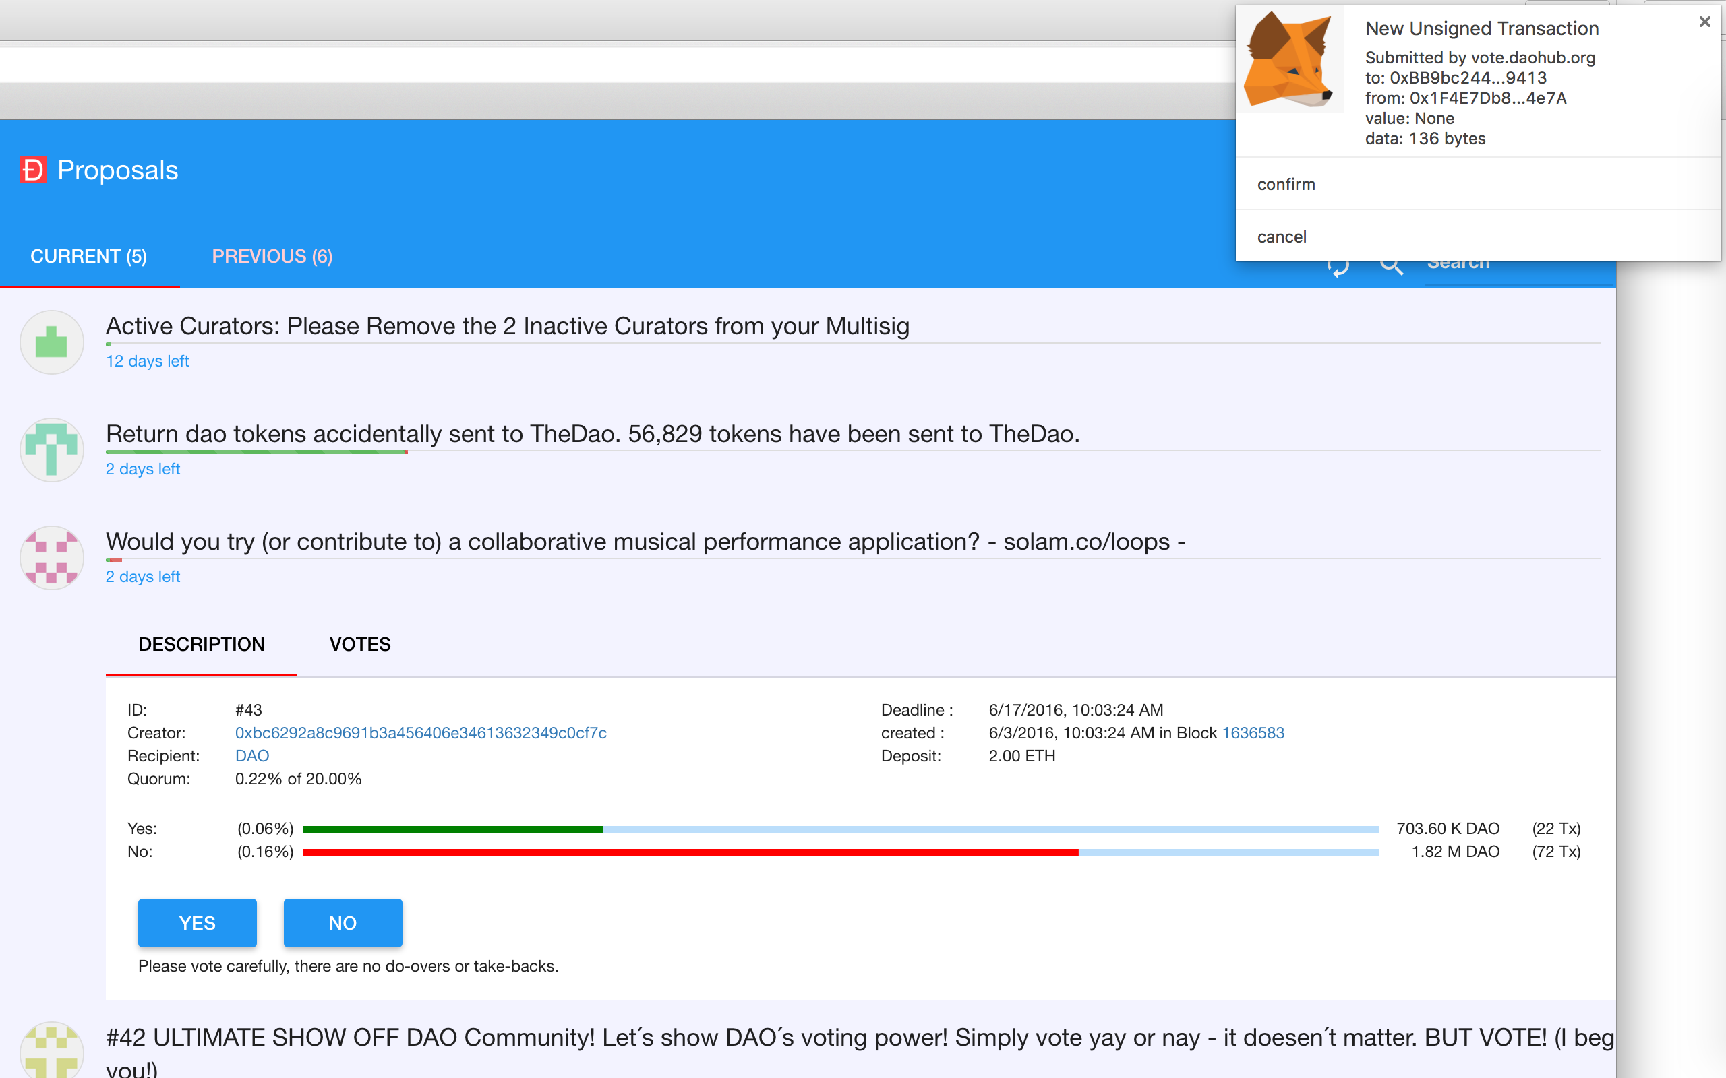1726x1078 pixels.
Task: Cancel the unsigned transaction
Action: coord(1479,236)
